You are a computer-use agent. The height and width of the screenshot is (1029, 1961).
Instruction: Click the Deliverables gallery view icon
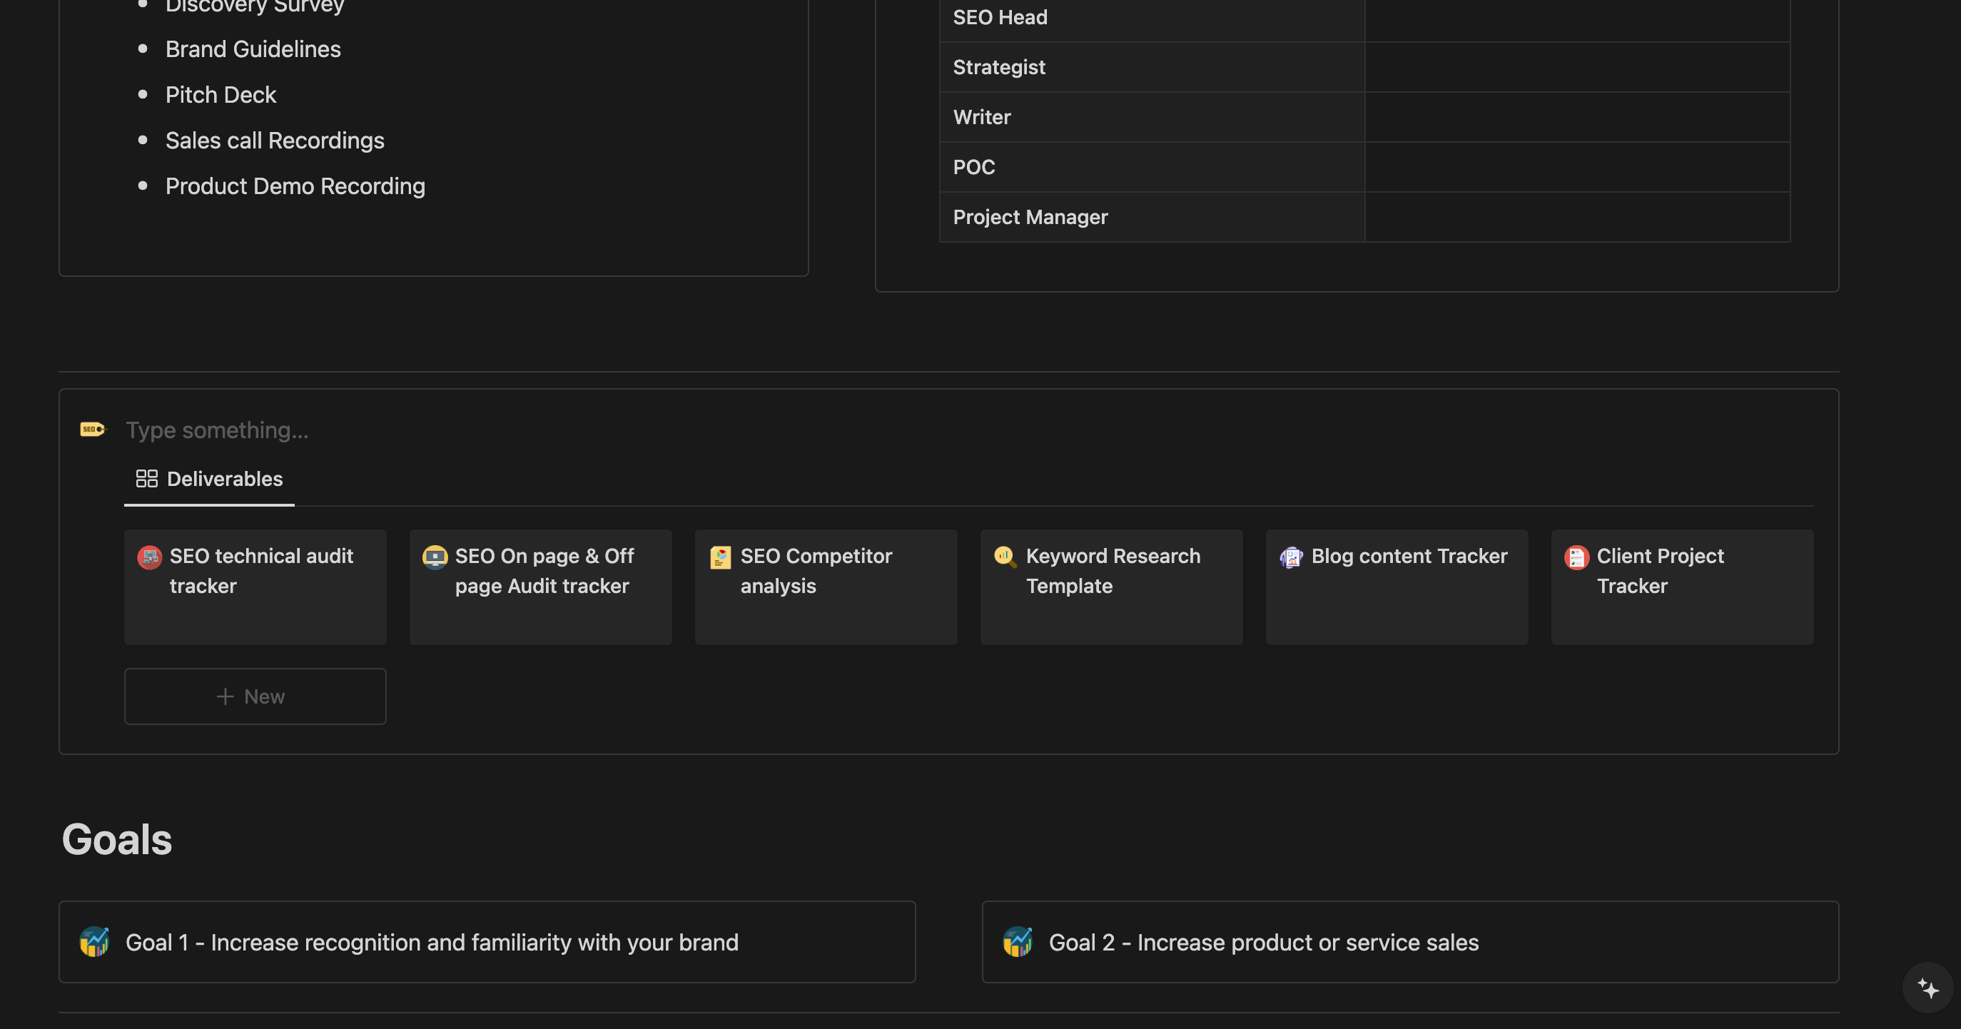[147, 479]
